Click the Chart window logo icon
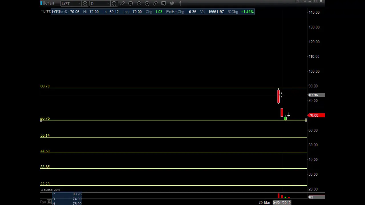Image resolution: width=365 pixels, height=205 pixels. coord(42,3)
